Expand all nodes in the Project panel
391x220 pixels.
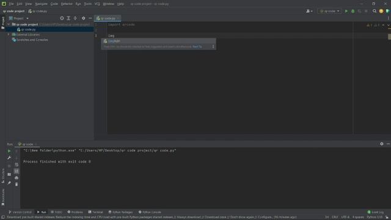point(68,18)
